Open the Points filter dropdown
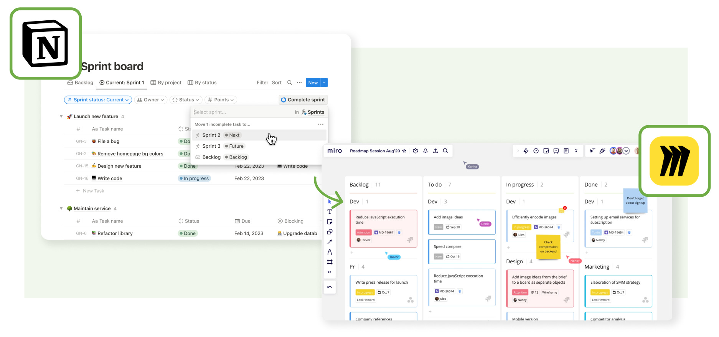 [x=221, y=100]
